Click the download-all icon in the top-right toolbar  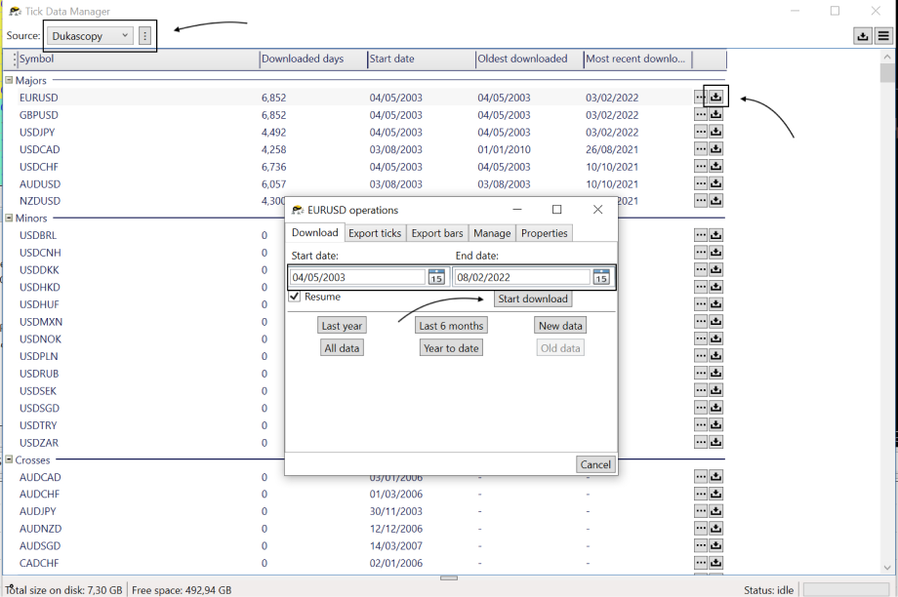863,36
